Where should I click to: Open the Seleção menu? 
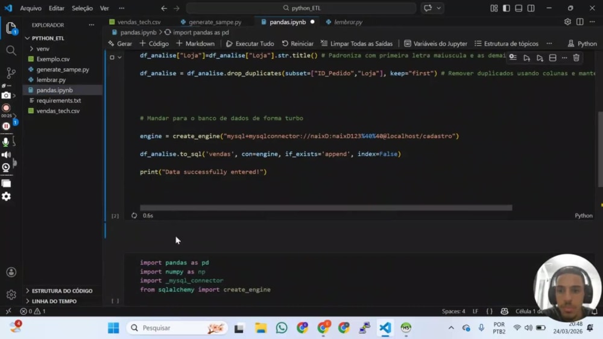coord(82,8)
